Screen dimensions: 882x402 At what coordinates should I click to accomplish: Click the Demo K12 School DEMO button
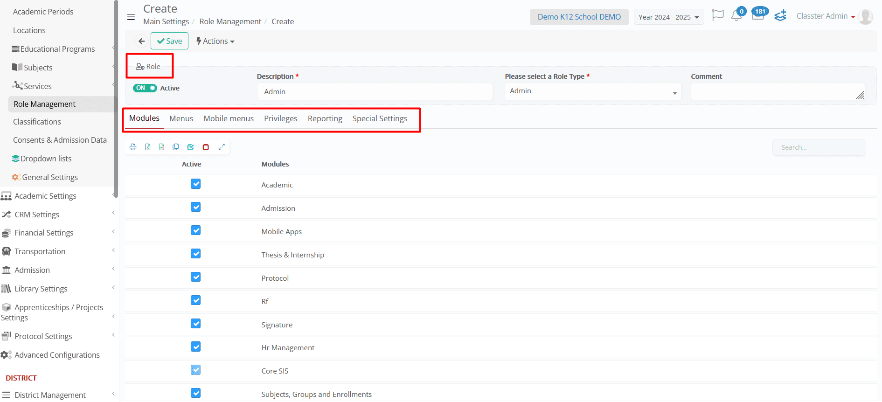579,17
